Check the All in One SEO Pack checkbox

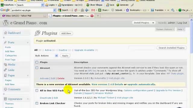coord(37,91)
